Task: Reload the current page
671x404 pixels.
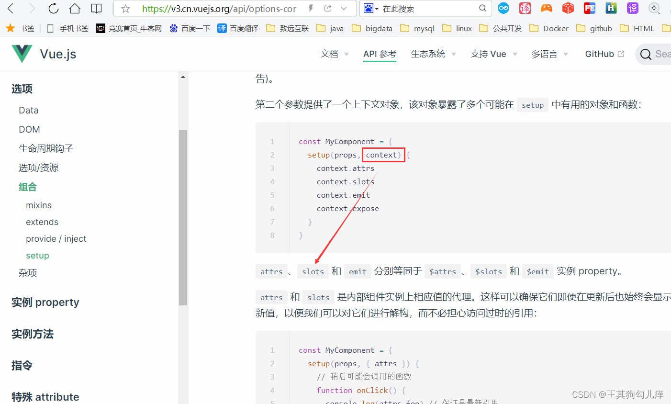Action: click(53, 8)
